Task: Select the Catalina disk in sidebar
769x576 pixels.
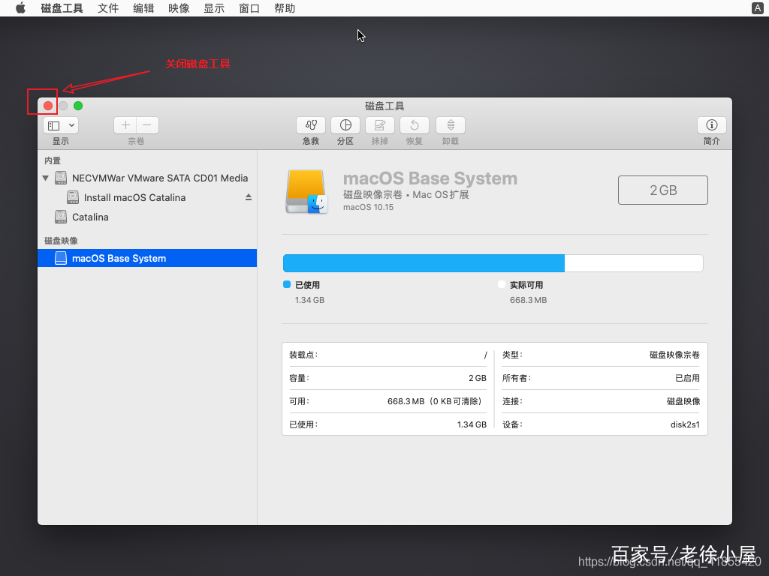Action: [147, 217]
